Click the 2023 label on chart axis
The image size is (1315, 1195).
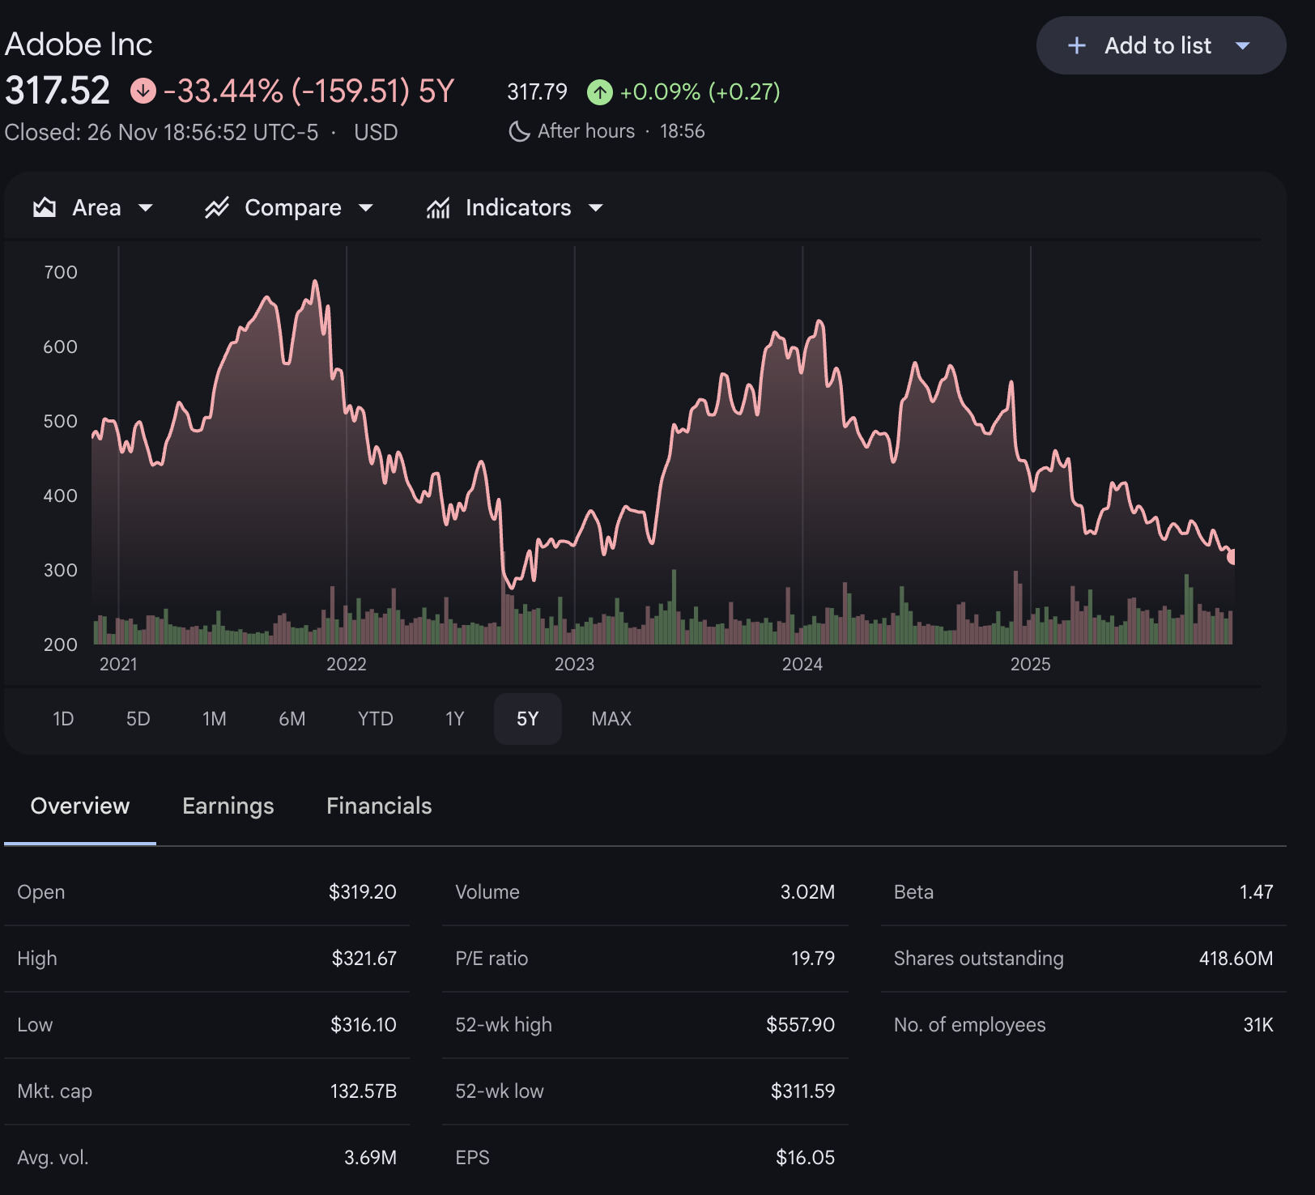click(574, 665)
